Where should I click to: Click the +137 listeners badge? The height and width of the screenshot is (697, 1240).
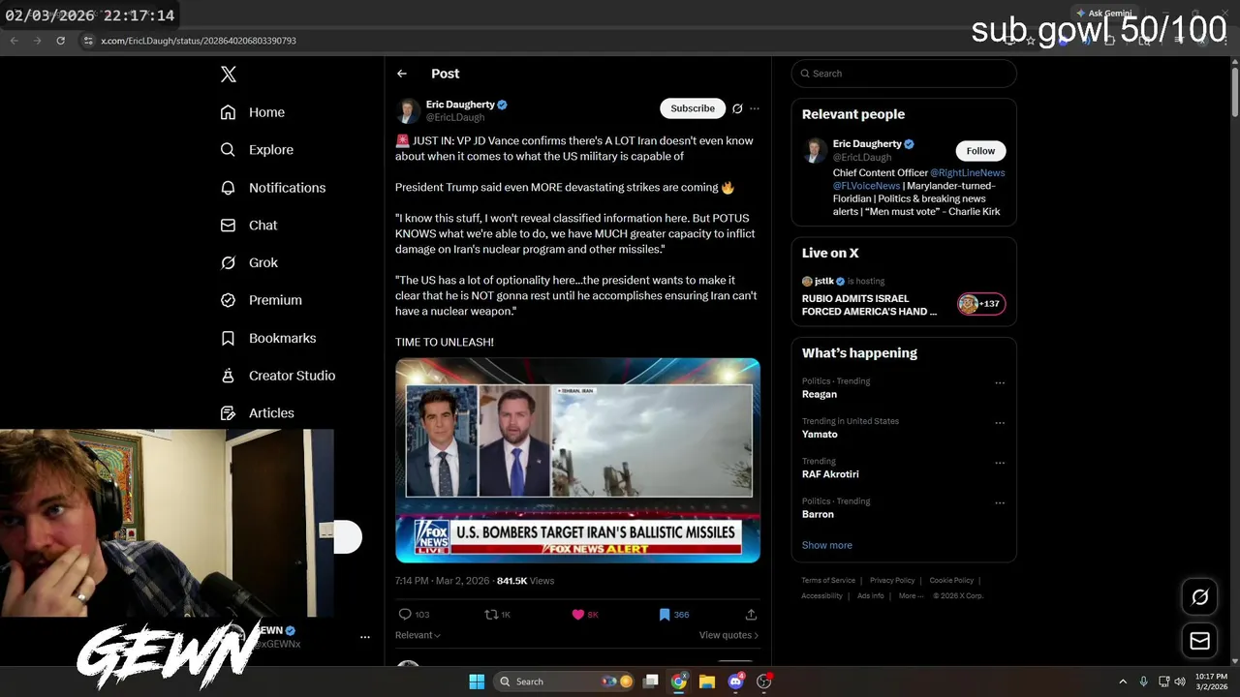point(981,304)
